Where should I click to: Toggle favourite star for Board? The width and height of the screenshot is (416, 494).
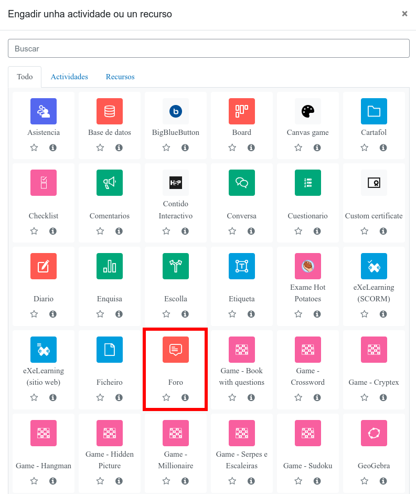[x=232, y=148]
